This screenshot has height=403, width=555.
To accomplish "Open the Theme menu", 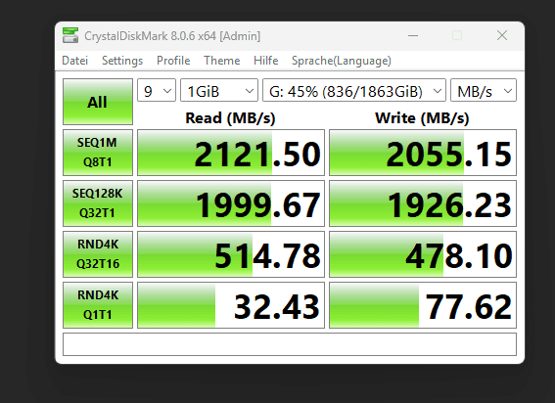I will pyautogui.click(x=221, y=61).
